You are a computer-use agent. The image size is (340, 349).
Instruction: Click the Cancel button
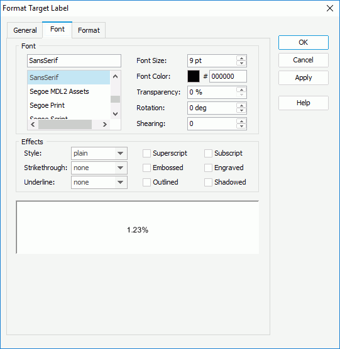click(304, 60)
